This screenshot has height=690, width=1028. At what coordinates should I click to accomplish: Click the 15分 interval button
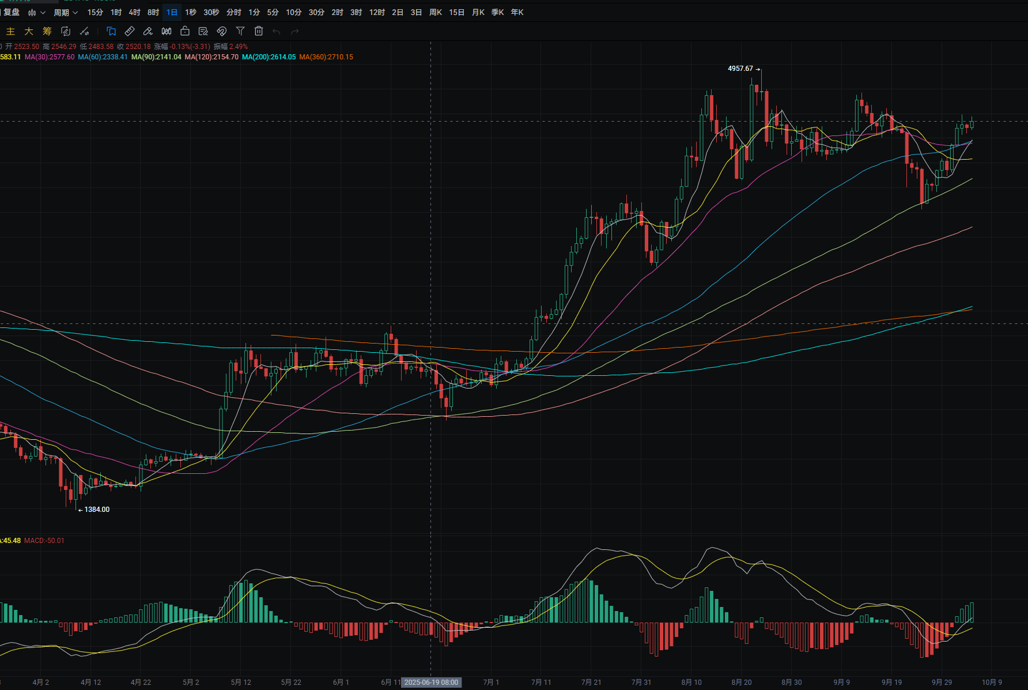(x=95, y=12)
